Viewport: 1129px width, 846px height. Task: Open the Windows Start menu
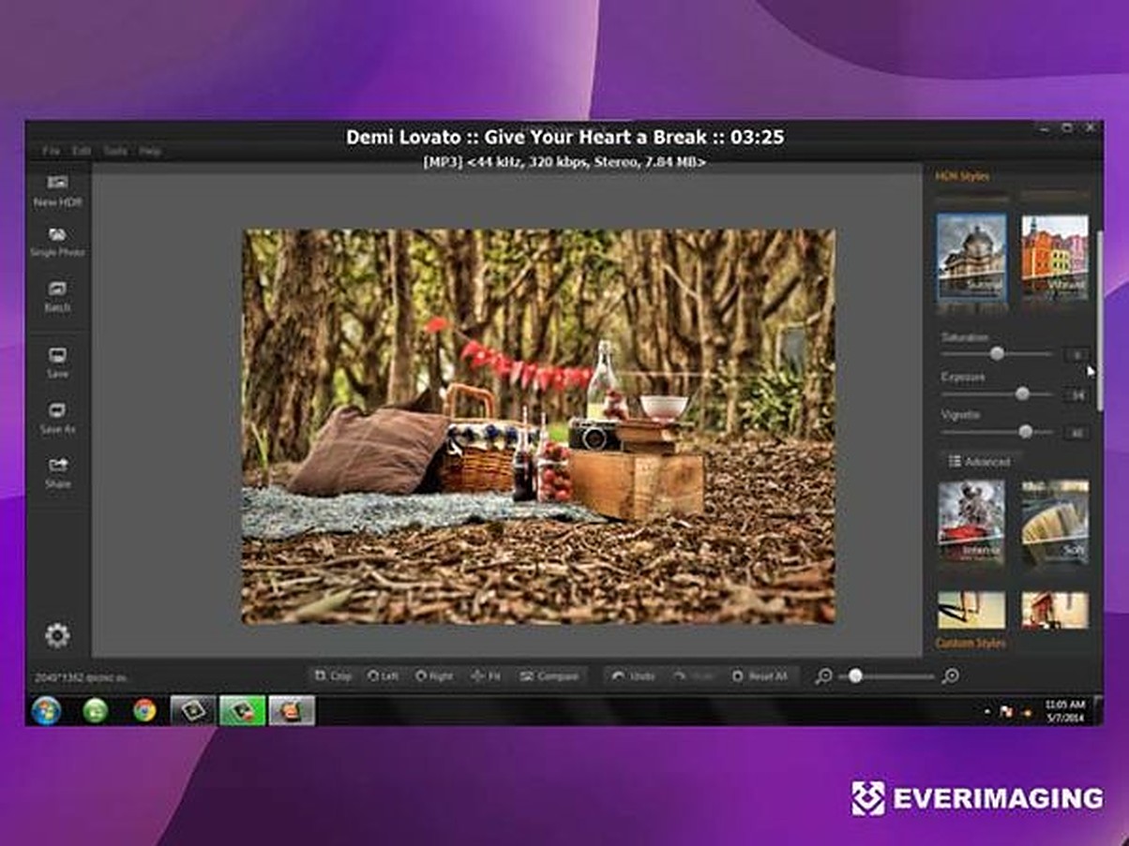[x=45, y=710]
